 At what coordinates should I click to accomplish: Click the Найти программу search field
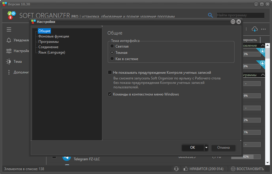pos(240,15)
